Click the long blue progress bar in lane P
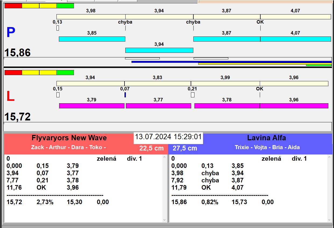The width and height of the screenshot is (334, 228). coord(232,62)
